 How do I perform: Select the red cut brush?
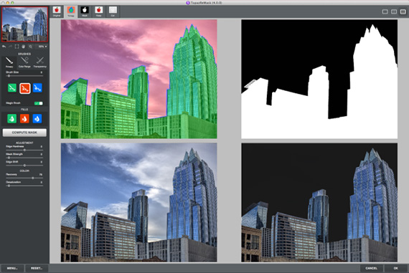point(25,88)
